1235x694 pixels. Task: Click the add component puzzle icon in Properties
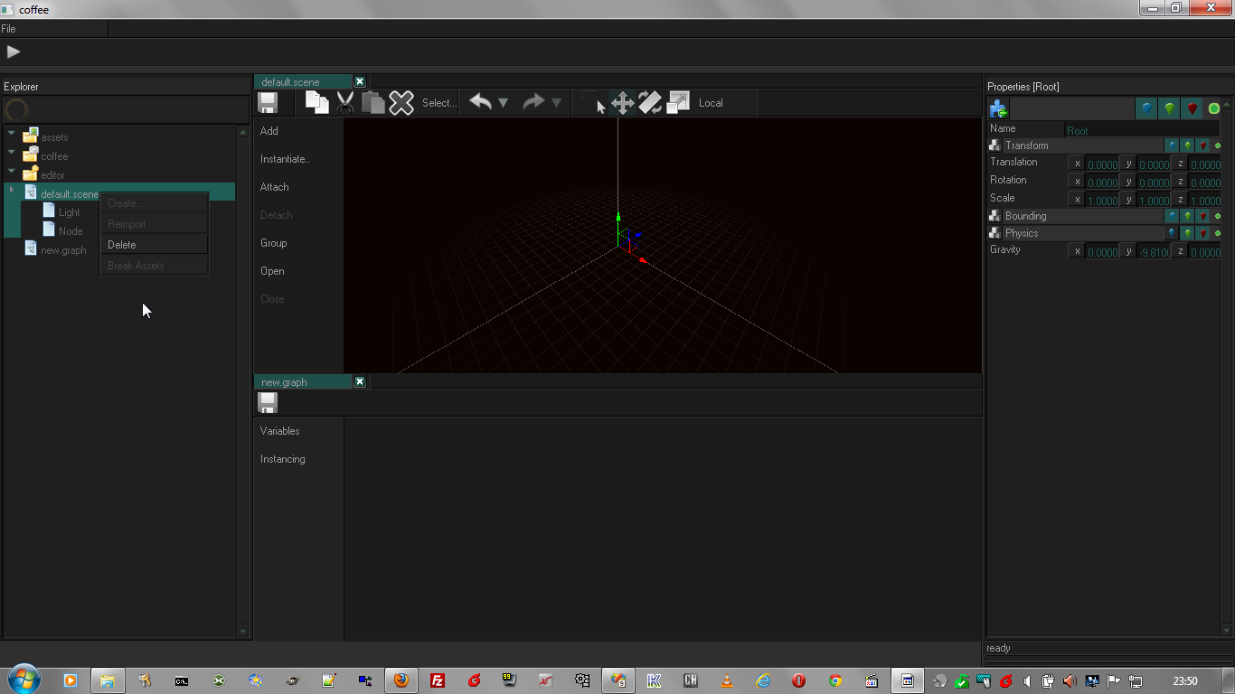(x=998, y=109)
